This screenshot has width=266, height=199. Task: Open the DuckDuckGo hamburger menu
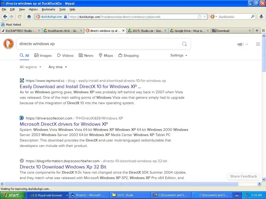[x=258, y=44]
